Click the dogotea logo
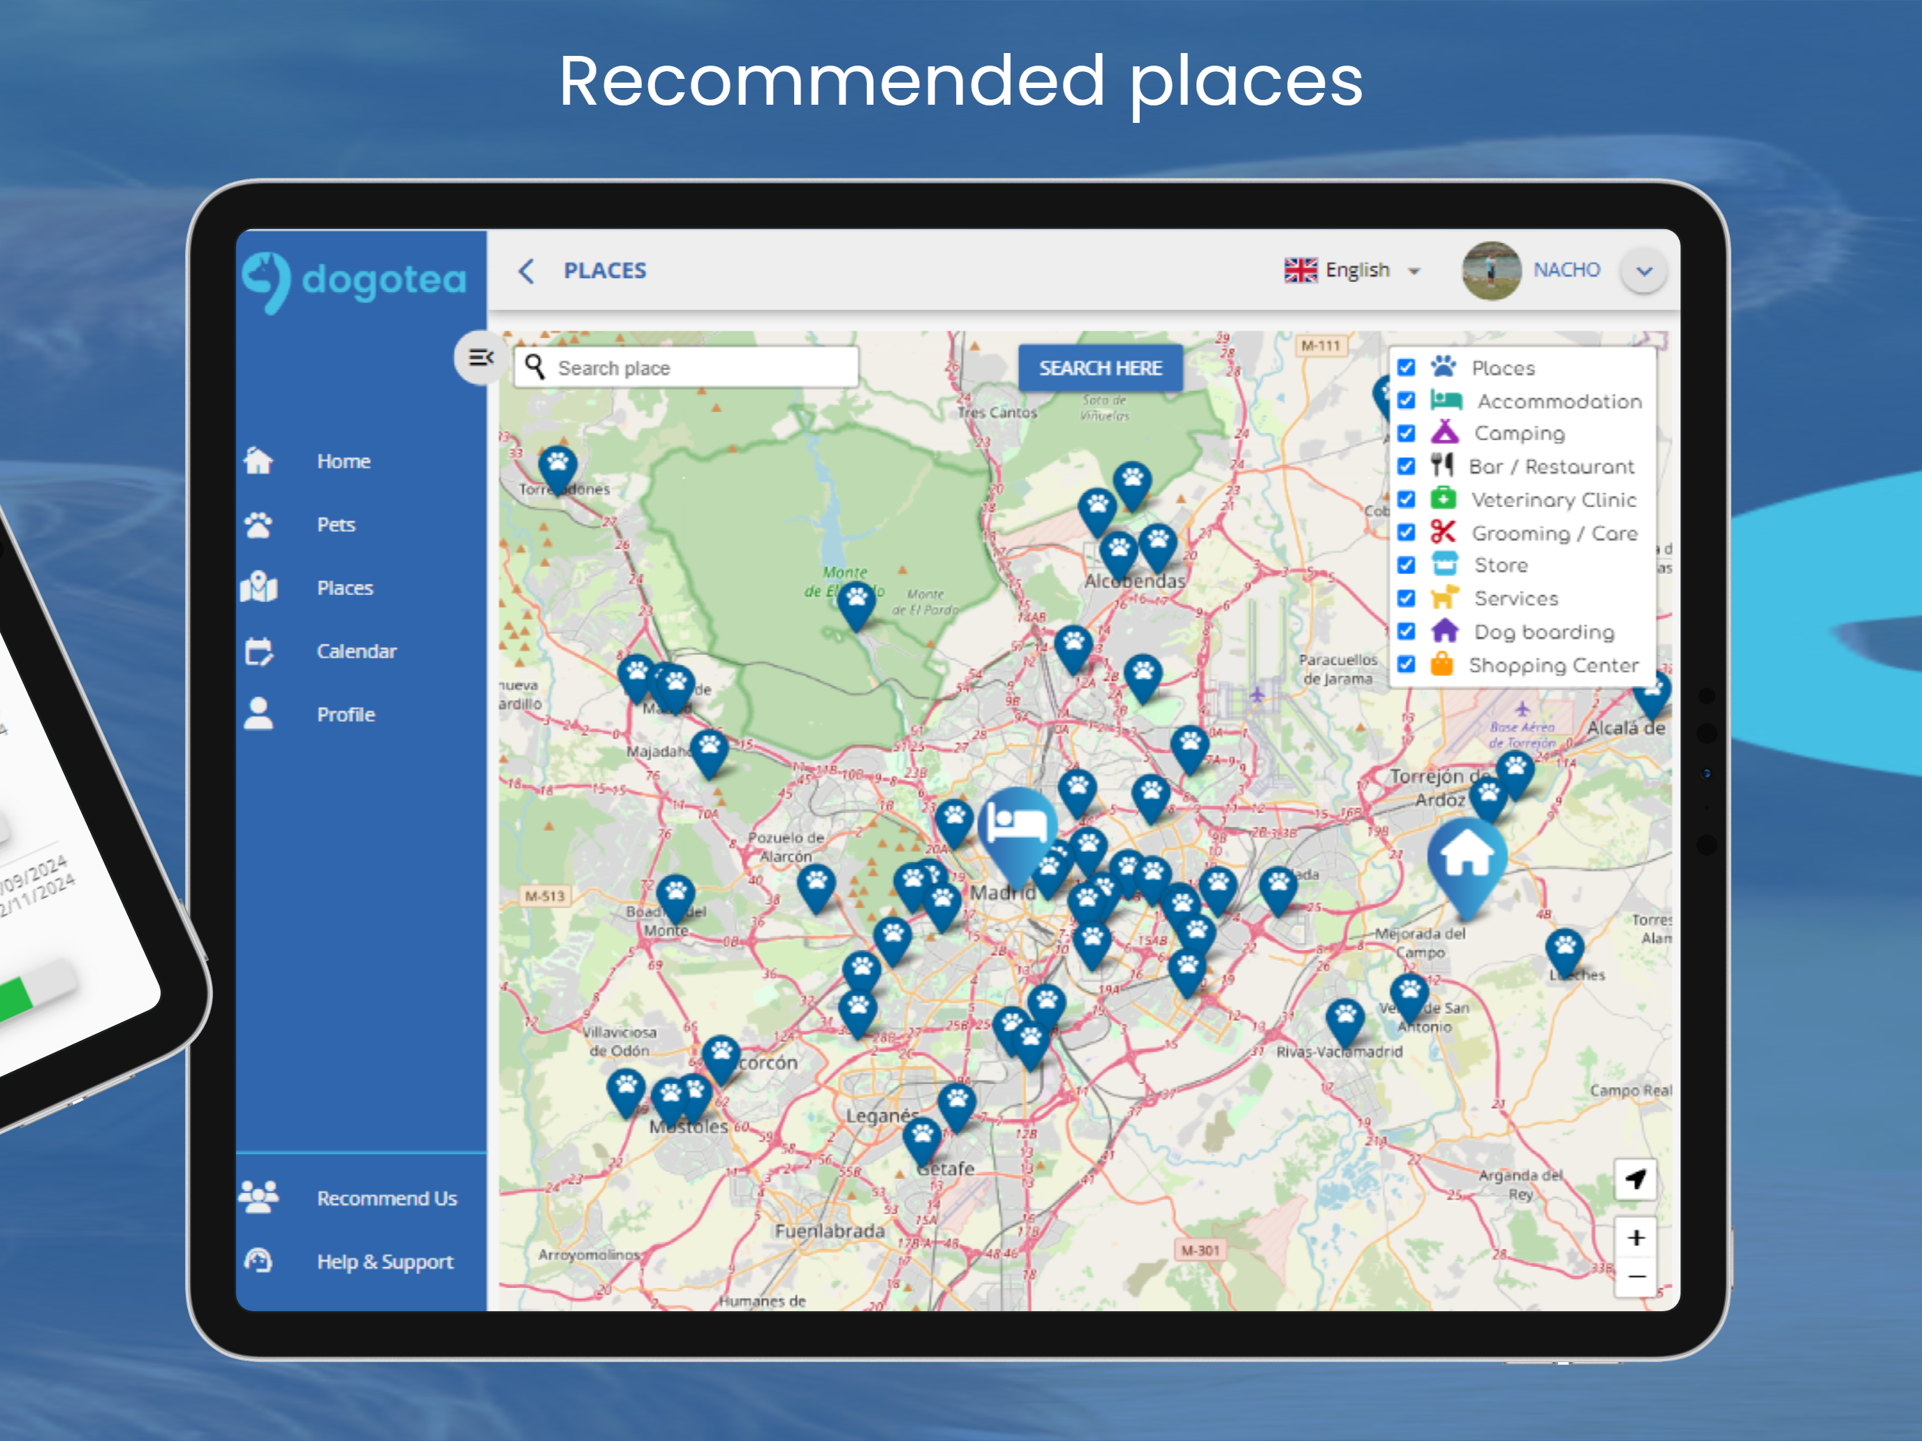Image resolution: width=1922 pixels, height=1441 pixels. [x=355, y=281]
